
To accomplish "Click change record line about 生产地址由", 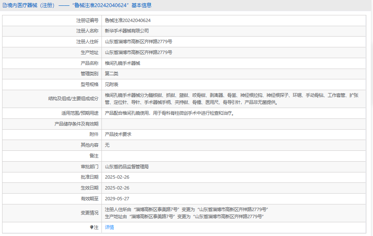I will [184, 216].
